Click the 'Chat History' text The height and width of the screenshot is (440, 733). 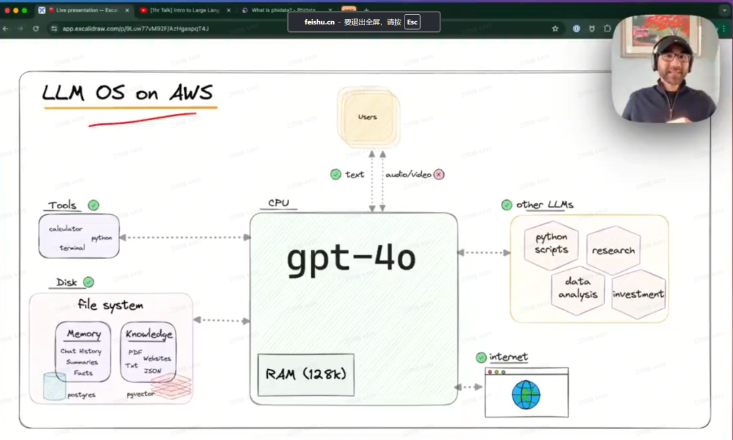[x=81, y=351]
